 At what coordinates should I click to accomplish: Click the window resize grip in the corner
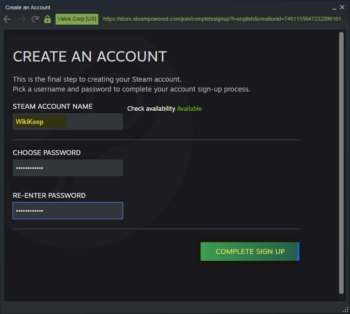[x=346, y=310]
